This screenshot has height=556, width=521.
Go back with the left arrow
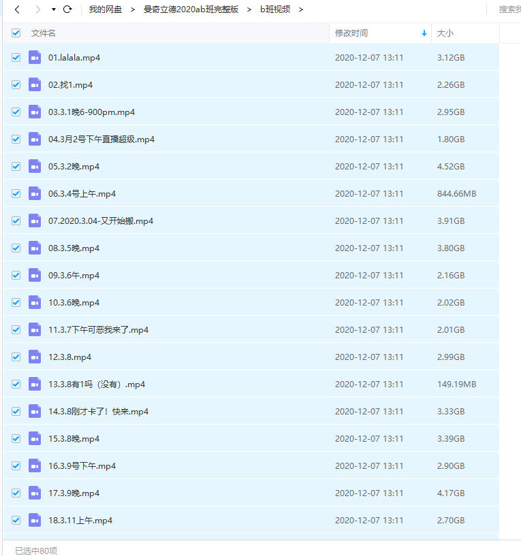coord(17,10)
